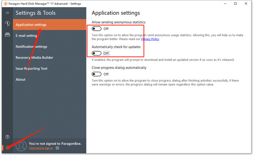Viewport: 253px width, 155px height.
Task: Open the Privacy Policy link
Action: point(150,39)
